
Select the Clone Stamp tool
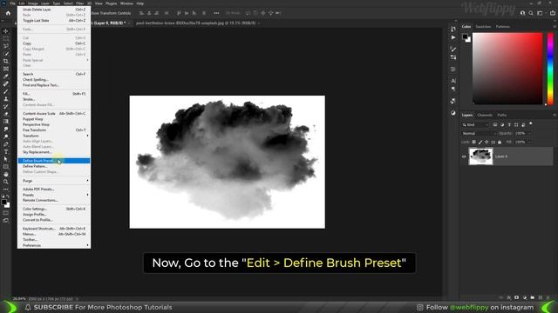click(x=6, y=99)
